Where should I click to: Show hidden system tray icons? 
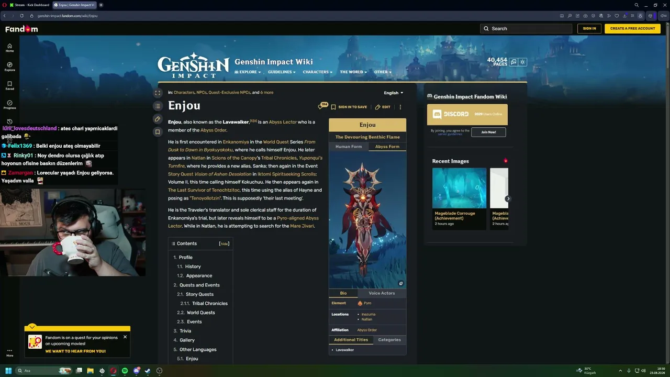pyautogui.click(x=620, y=371)
